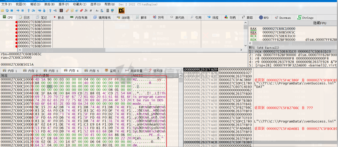Click the Run to User Code icon

point(55,10)
